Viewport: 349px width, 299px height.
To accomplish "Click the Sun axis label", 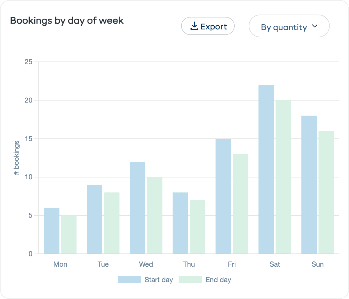I will pyautogui.click(x=318, y=264).
